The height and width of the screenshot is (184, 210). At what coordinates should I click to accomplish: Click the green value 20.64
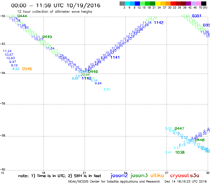point(85,75)
